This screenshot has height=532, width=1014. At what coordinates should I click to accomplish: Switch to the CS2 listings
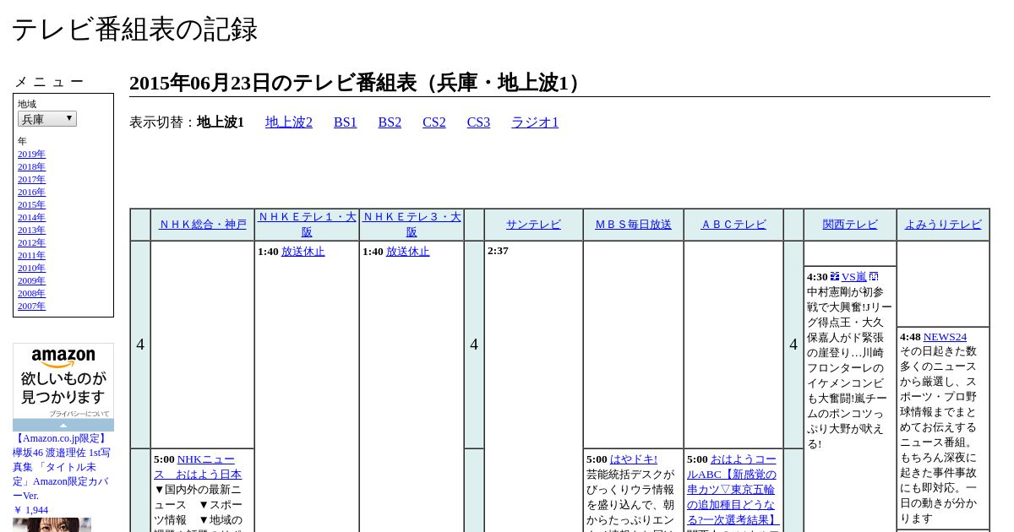(434, 122)
